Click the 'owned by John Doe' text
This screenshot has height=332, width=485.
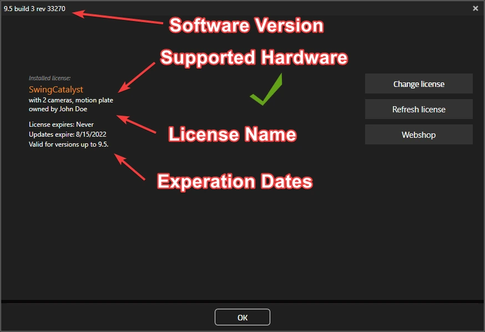(x=58, y=109)
